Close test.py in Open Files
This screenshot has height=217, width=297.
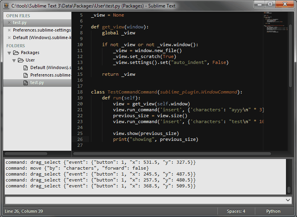coord(9,23)
